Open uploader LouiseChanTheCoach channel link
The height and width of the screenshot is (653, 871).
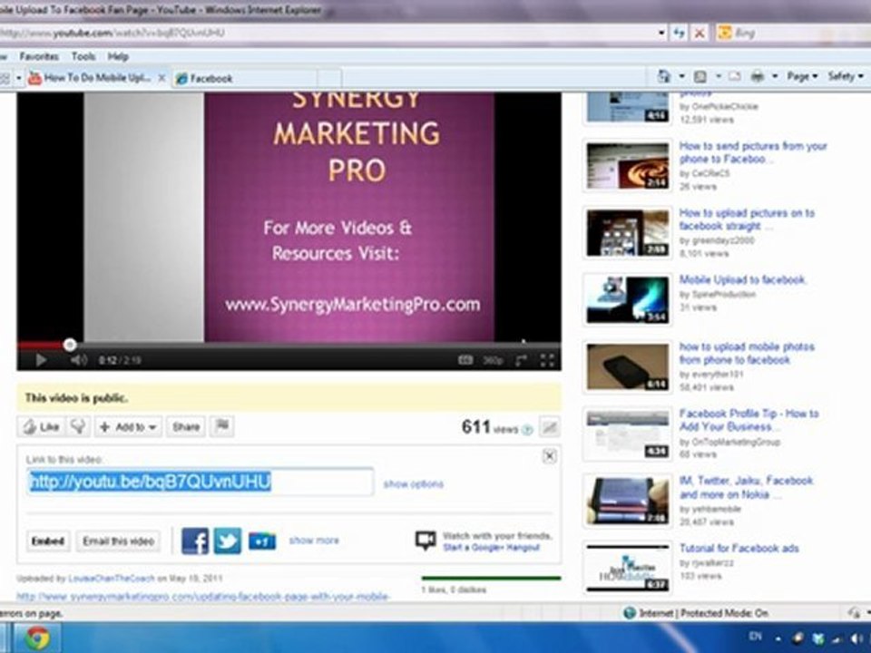pos(111,578)
